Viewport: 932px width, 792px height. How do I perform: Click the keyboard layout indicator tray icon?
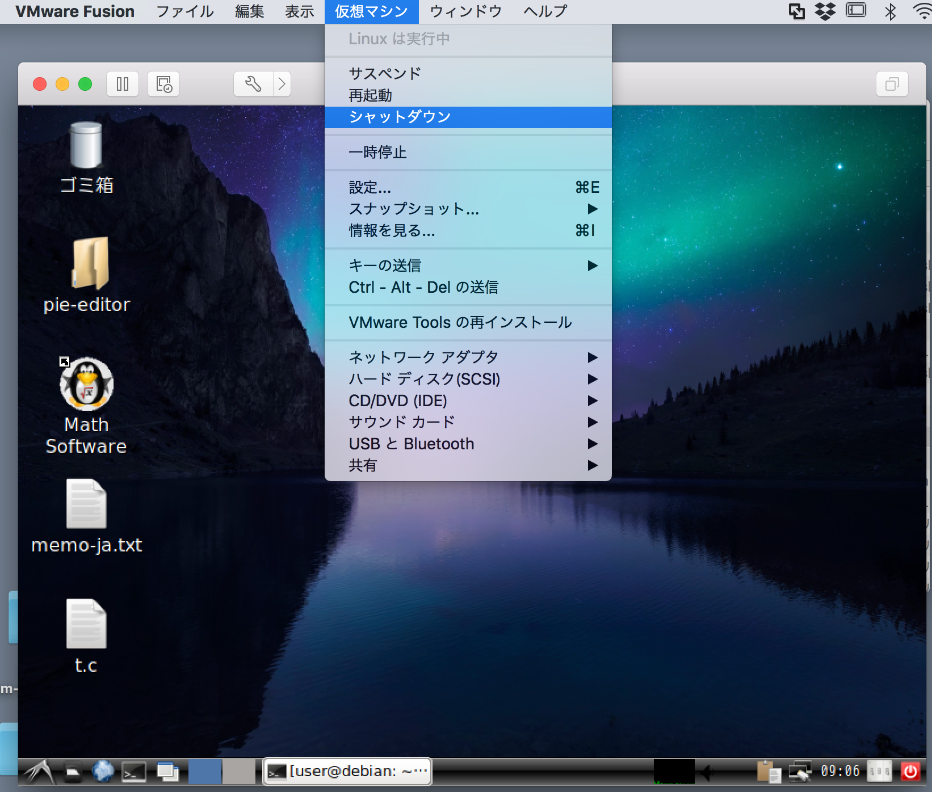tap(879, 772)
